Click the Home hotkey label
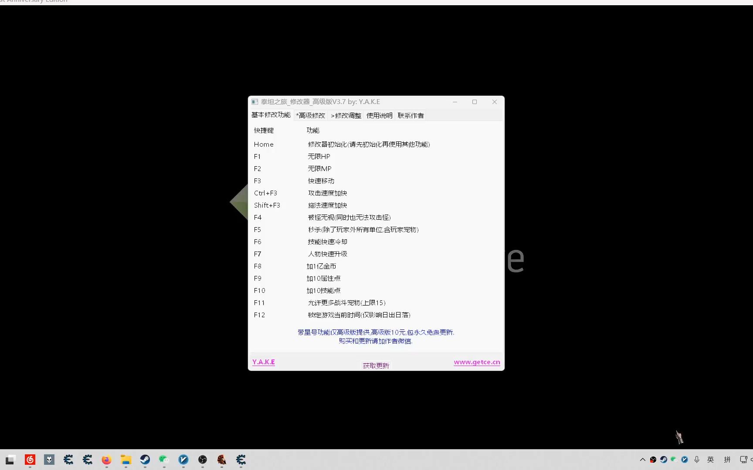Viewport: 753px width, 470px height. [264, 144]
